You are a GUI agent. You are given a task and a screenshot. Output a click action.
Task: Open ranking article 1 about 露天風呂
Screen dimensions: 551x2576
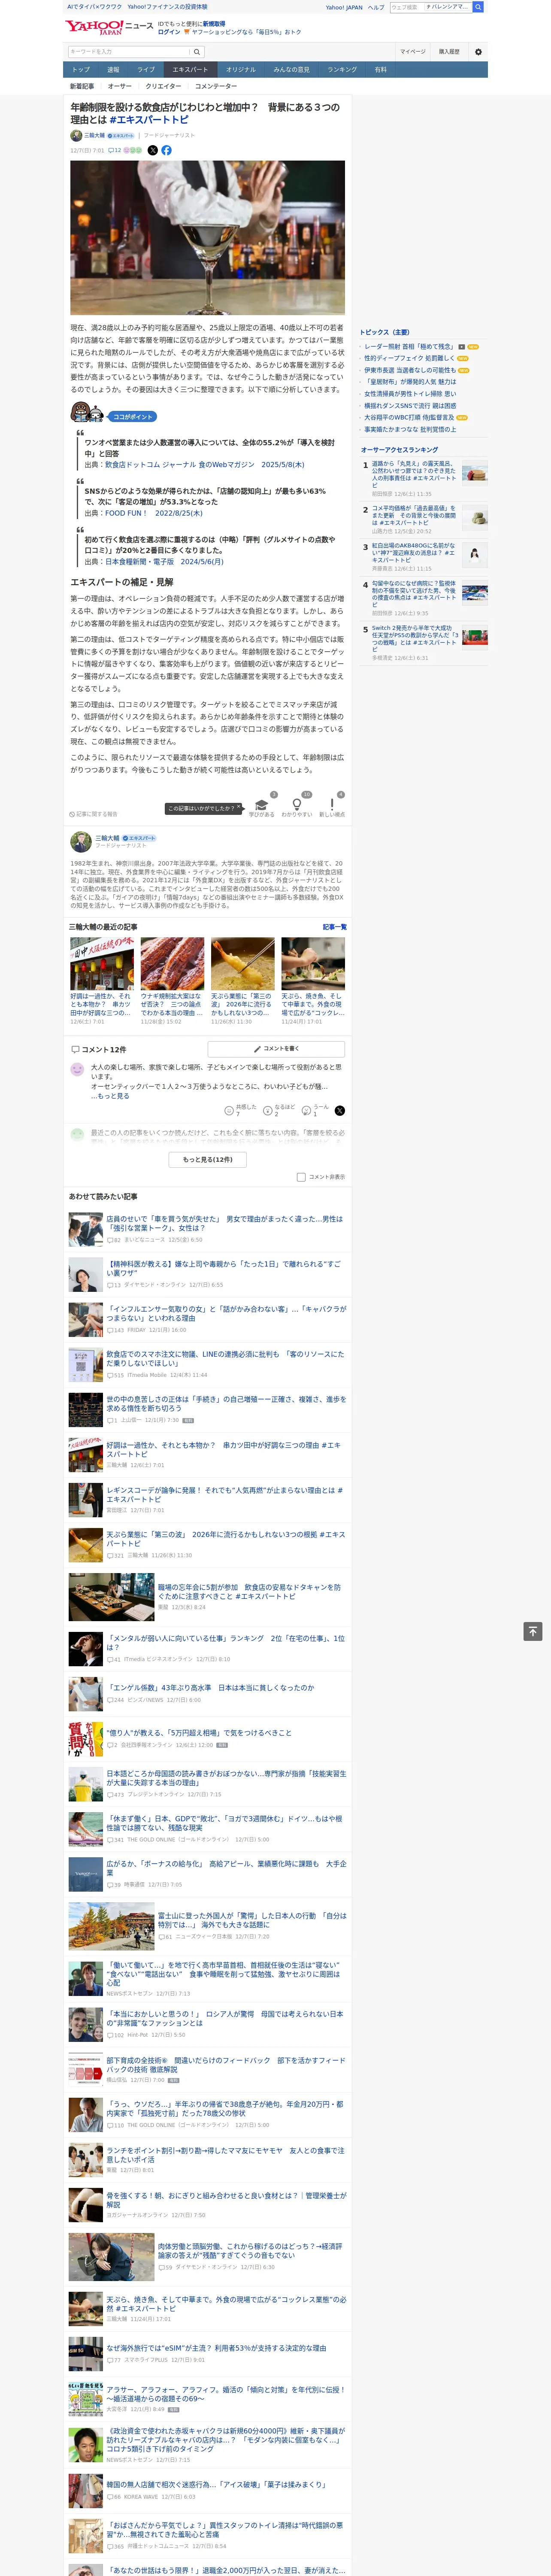pyautogui.click(x=414, y=474)
